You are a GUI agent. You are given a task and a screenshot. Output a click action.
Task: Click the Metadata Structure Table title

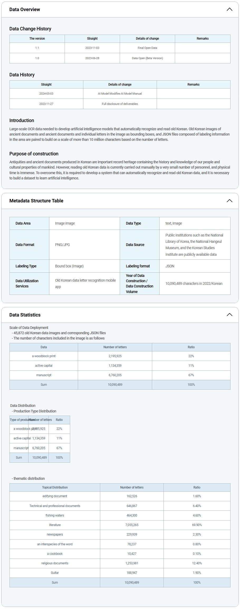[36, 201]
